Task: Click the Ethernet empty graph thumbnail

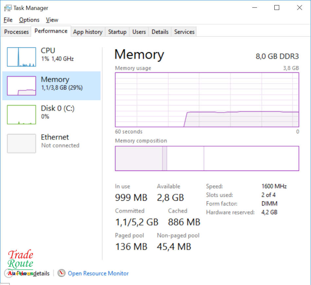Action: pos(22,143)
